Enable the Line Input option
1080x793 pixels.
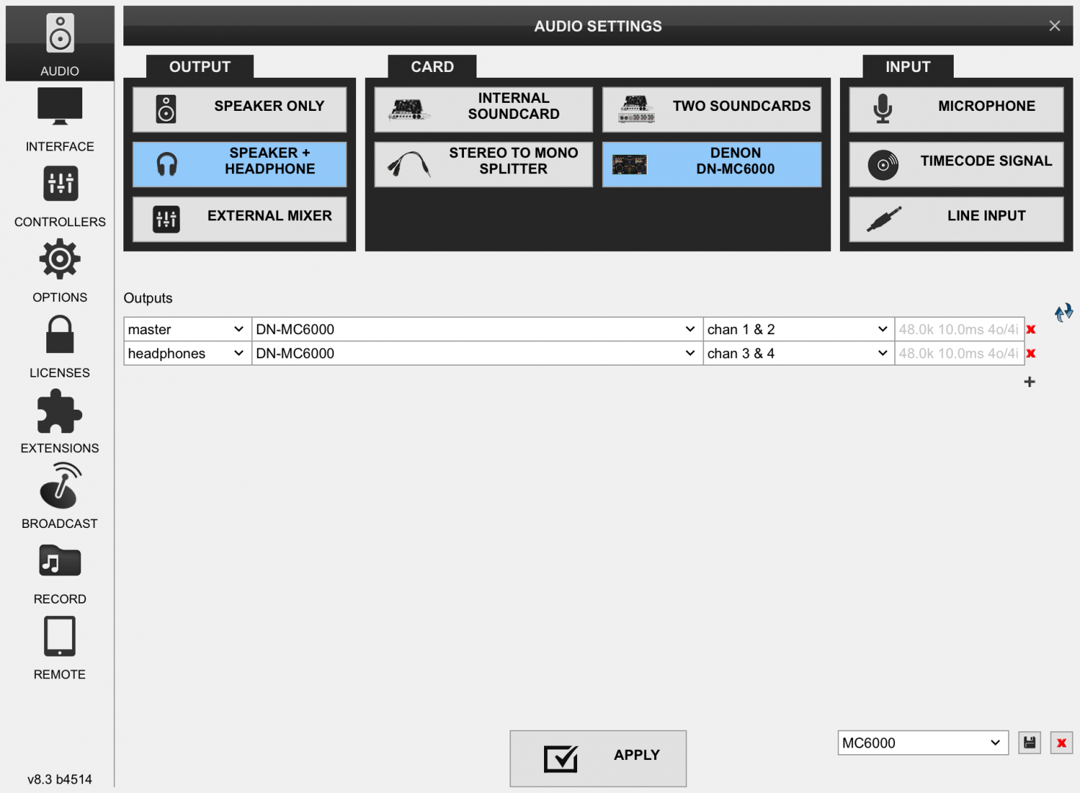click(956, 219)
